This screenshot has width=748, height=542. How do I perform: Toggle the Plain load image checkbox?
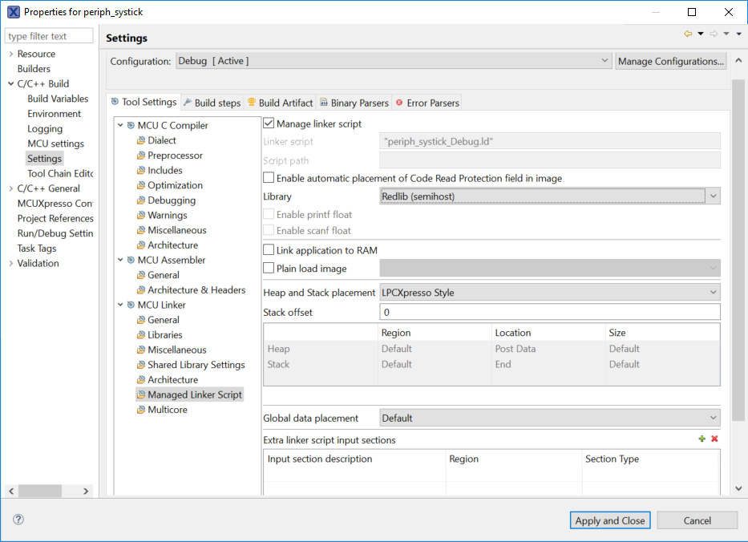pos(269,268)
